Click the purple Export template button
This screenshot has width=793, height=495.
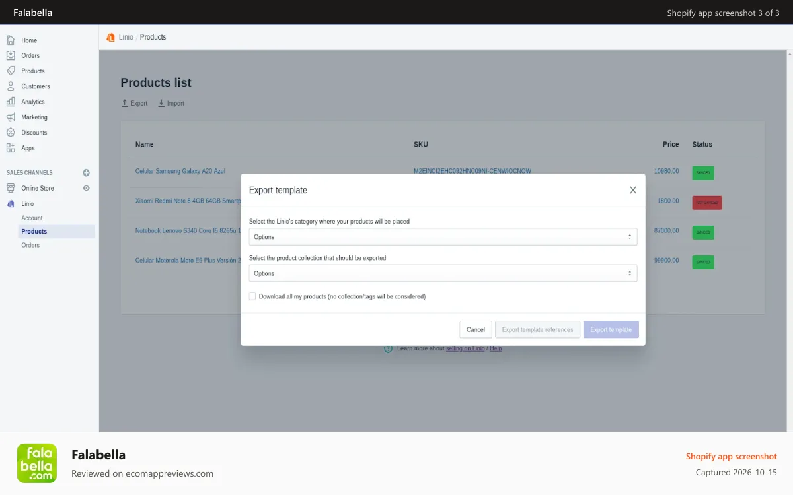[x=611, y=329]
